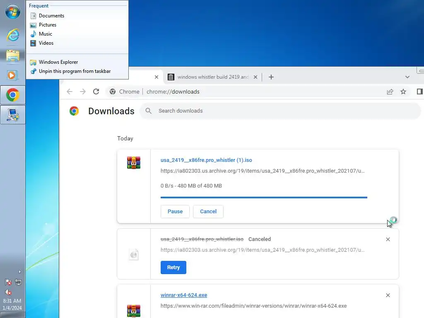The image size is (424, 318).
Task: Click the winrar-x64-624.exe source URL
Action: pyautogui.click(x=254, y=306)
